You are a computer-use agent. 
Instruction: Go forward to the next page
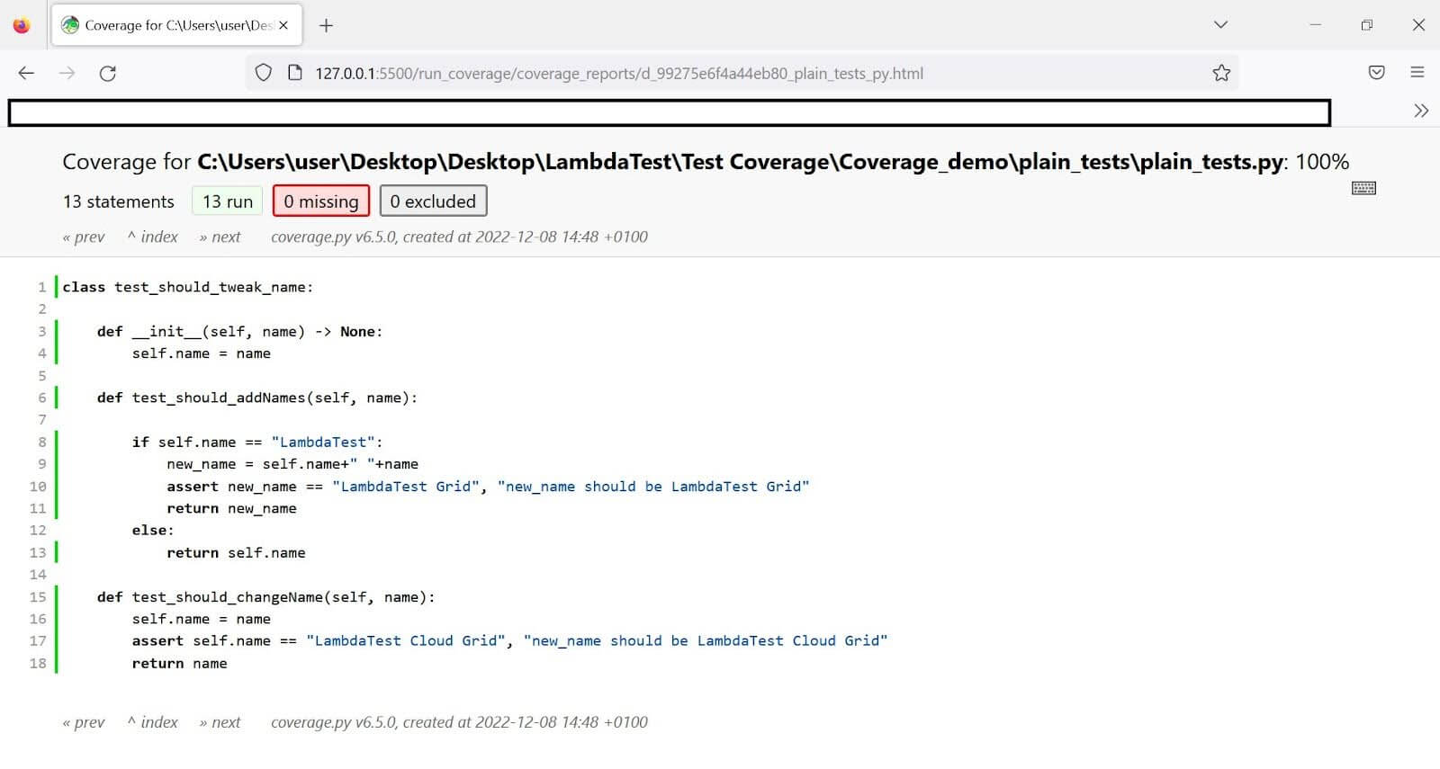point(67,73)
